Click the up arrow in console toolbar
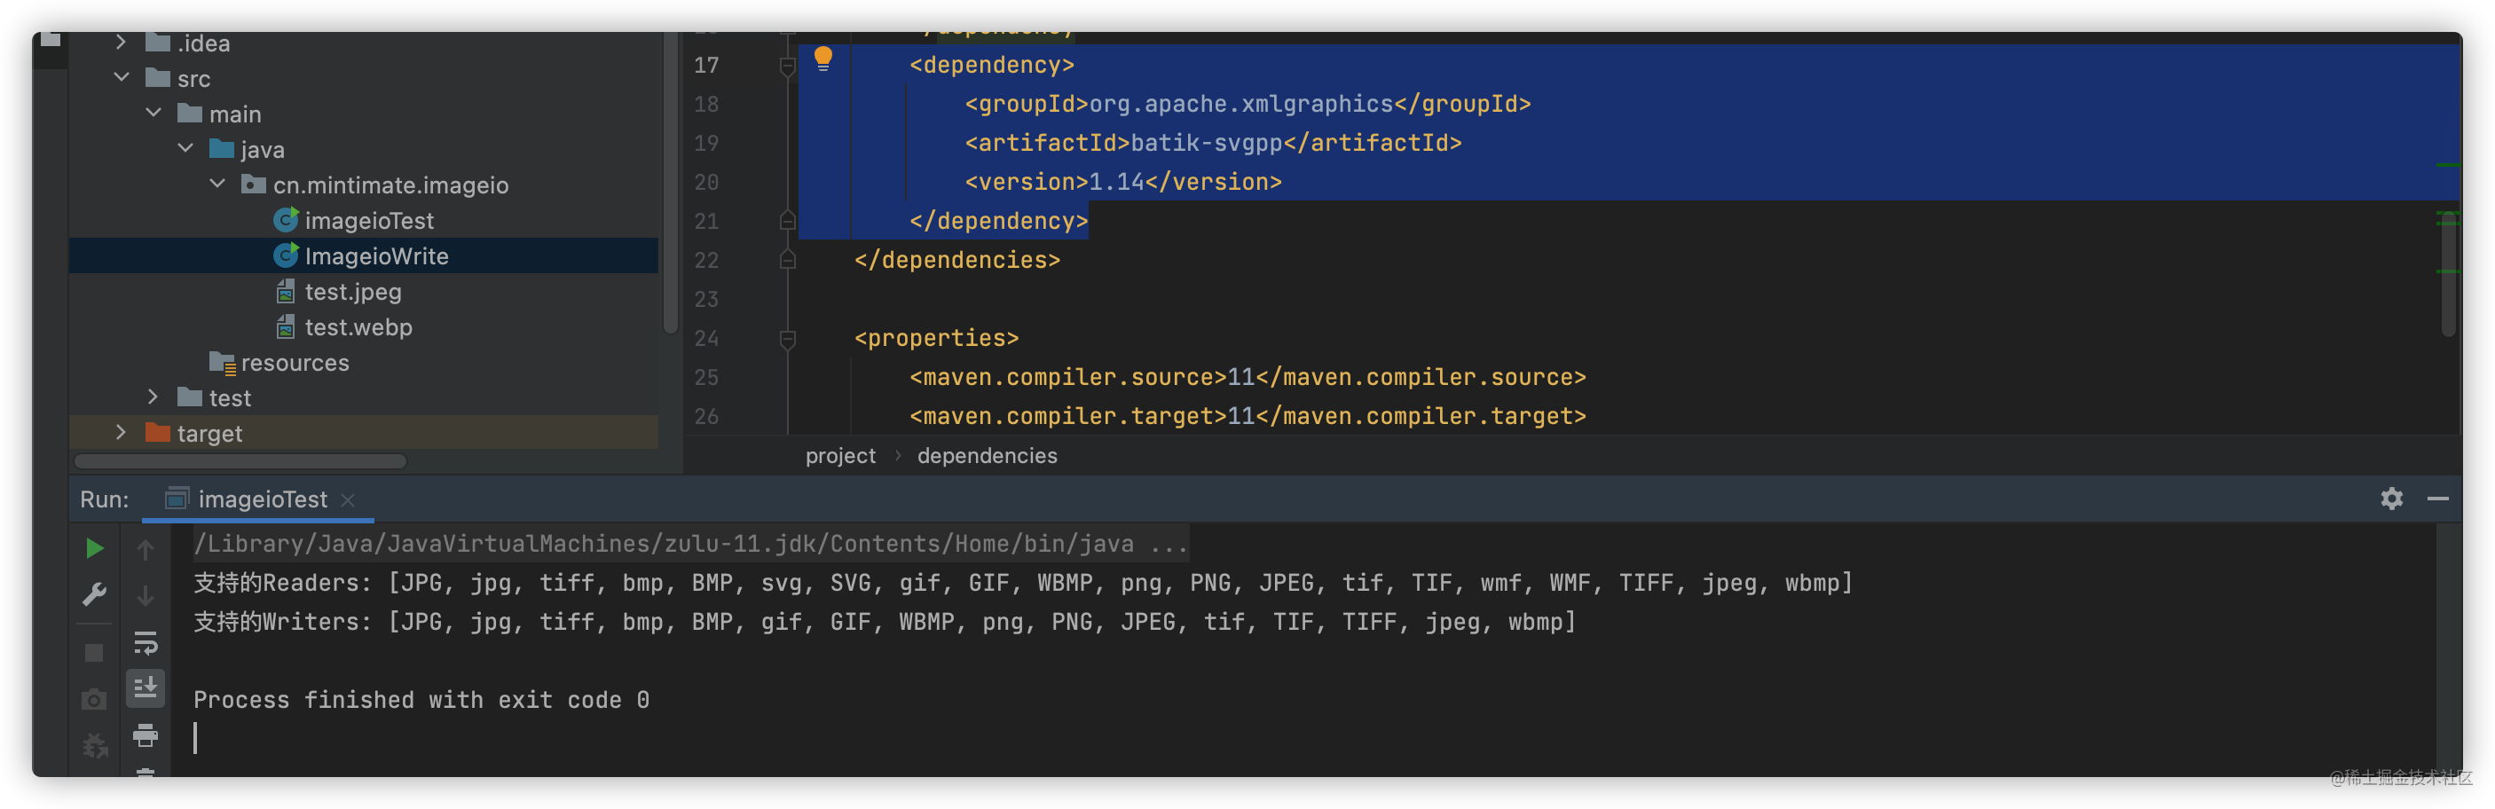The width and height of the screenshot is (2495, 809). (146, 548)
